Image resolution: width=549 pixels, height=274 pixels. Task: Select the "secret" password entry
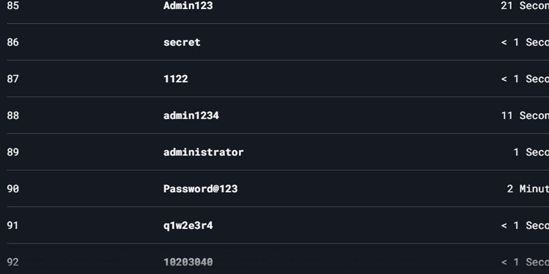(x=182, y=42)
